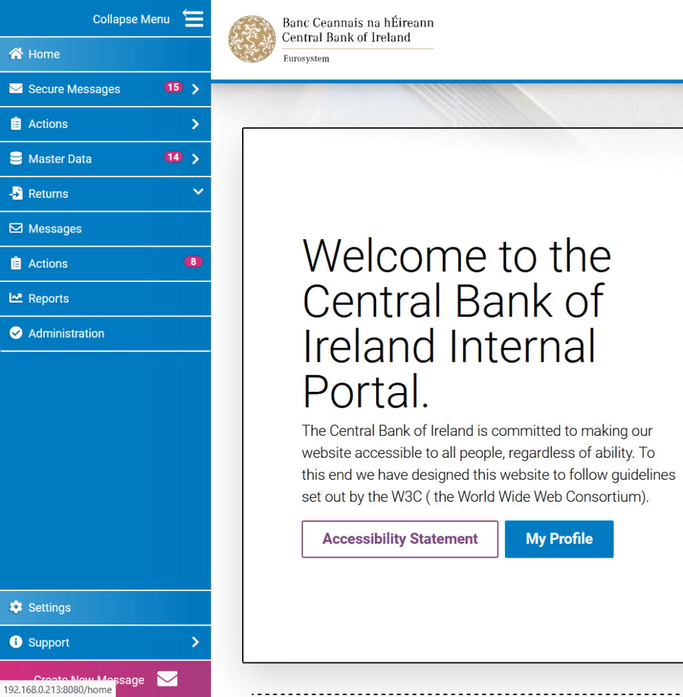Viewport: 683px width, 697px height.
Task: Expand the Master Data chevron
Action: point(195,159)
